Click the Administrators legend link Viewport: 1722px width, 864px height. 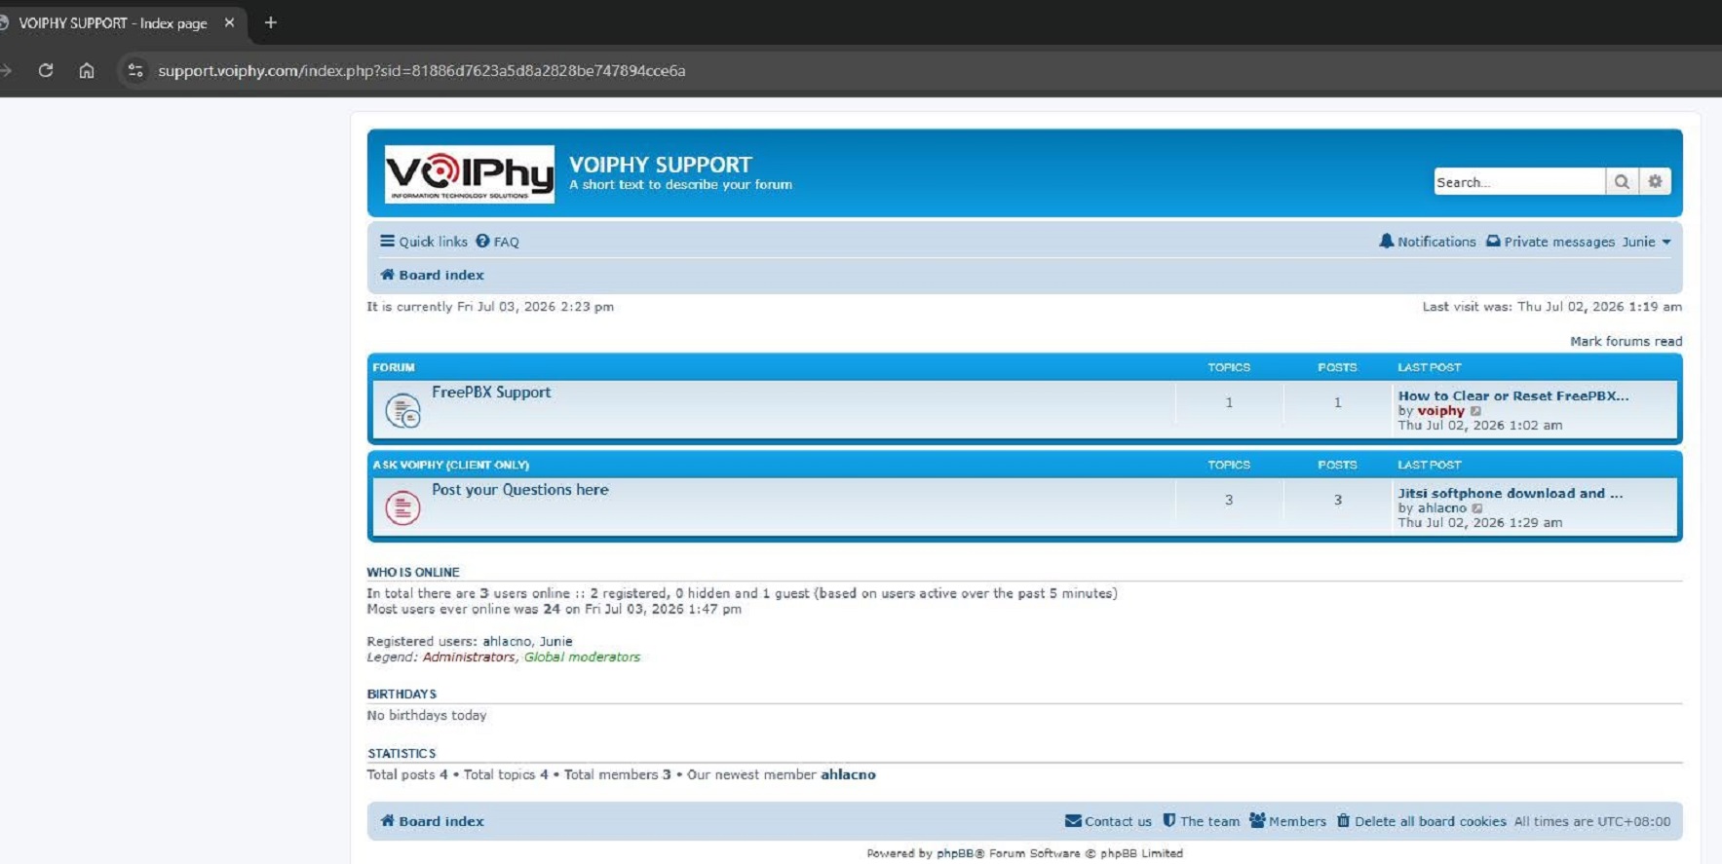tap(469, 657)
